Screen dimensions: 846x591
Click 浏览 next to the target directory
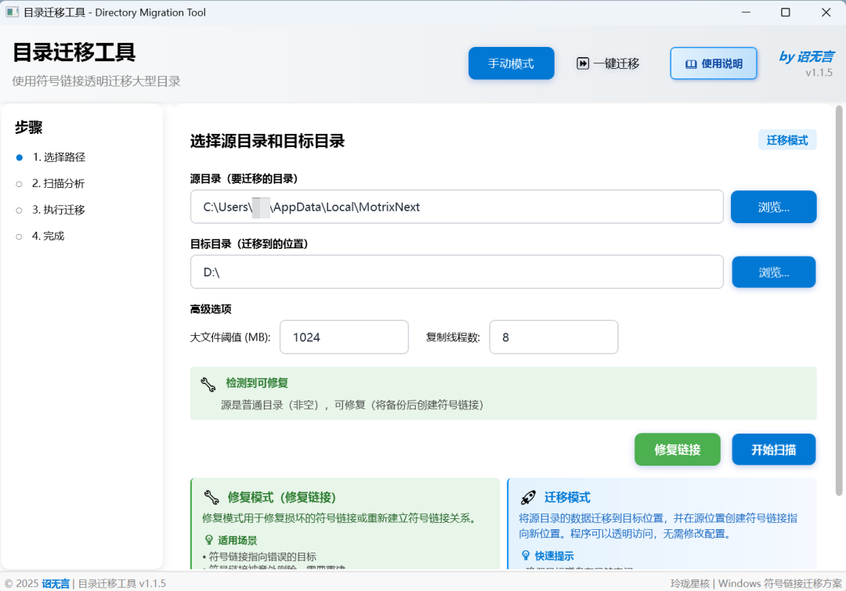[773, 272]
